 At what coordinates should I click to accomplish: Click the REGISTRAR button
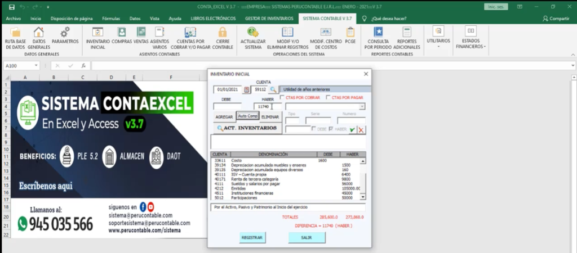tap(252, 238)
